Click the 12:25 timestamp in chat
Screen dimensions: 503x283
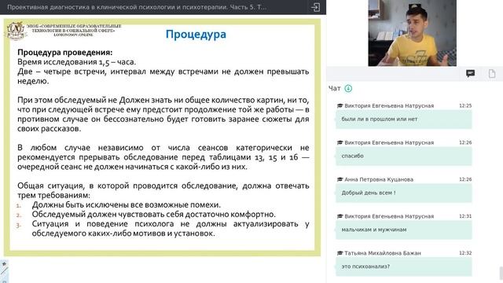[x=465, y=105]
